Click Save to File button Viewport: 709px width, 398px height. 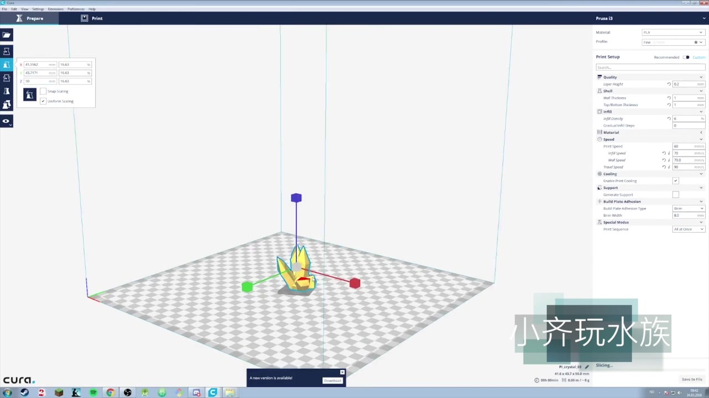[692, 379]
